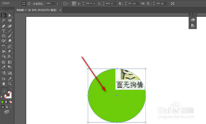The height and width of the screenshot is (124, 206).
Task: Open the transform bounding options dropdown
Action: 66,3
